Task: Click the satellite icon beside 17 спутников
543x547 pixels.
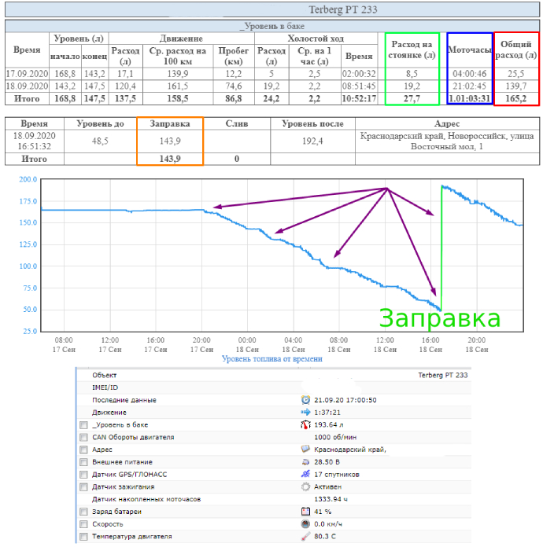Action: 306,475
